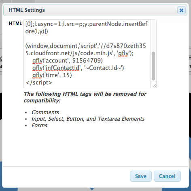Click the Save button

(x=141, y=176)
